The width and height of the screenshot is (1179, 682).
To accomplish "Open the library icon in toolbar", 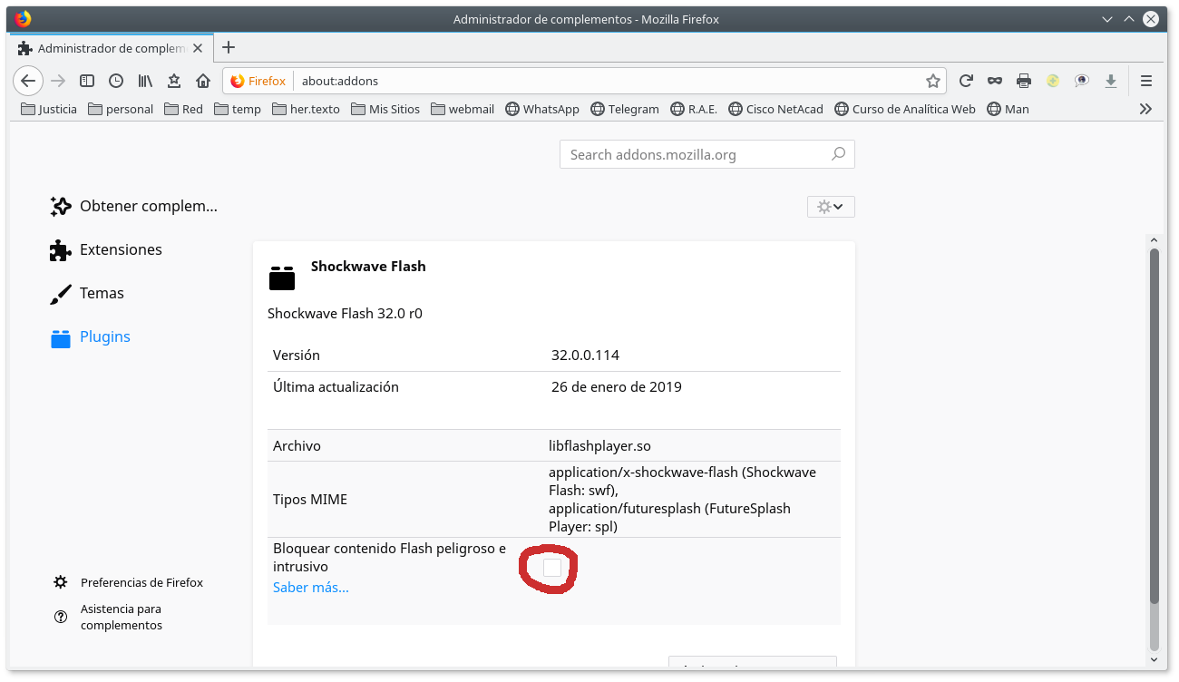I will [x=145, y=81].
